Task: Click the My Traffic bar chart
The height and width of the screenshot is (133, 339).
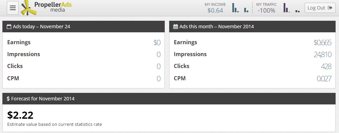Action: 292,7
